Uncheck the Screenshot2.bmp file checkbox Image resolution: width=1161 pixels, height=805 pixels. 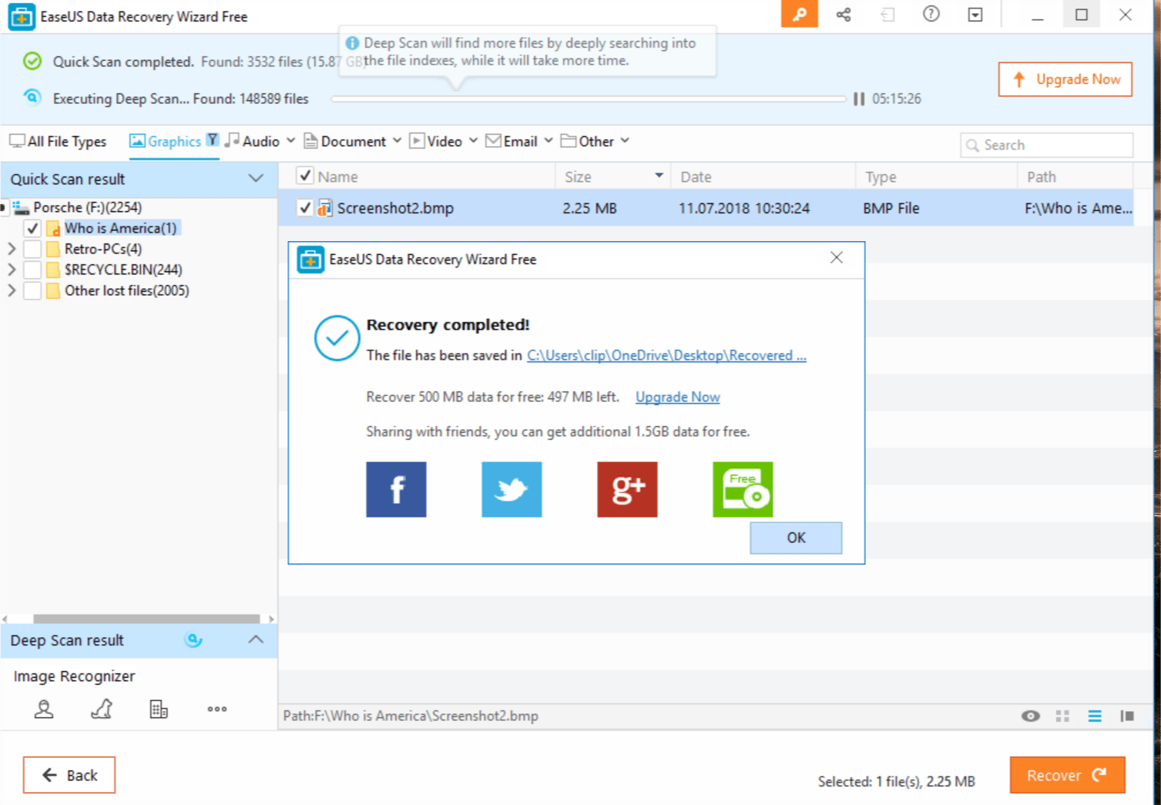305,208
